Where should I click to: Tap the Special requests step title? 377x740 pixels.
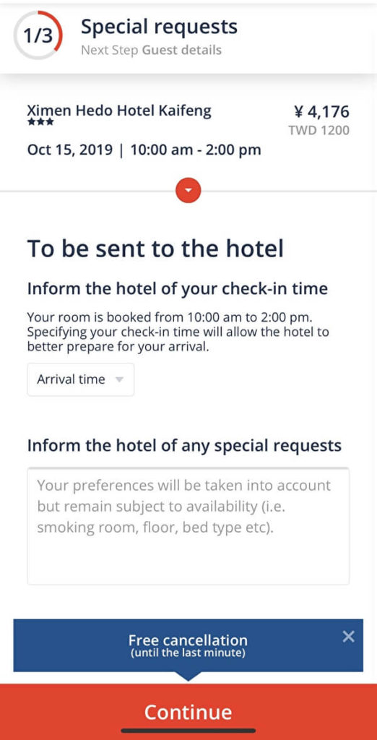159,27
